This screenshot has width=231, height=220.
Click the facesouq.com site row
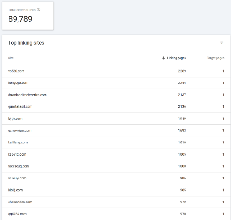click(x=116, y=166)
